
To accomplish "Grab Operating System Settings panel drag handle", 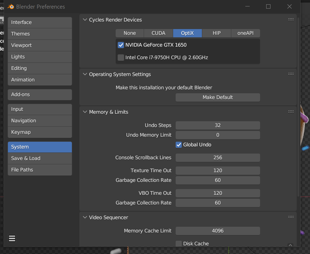I will 291,74.
